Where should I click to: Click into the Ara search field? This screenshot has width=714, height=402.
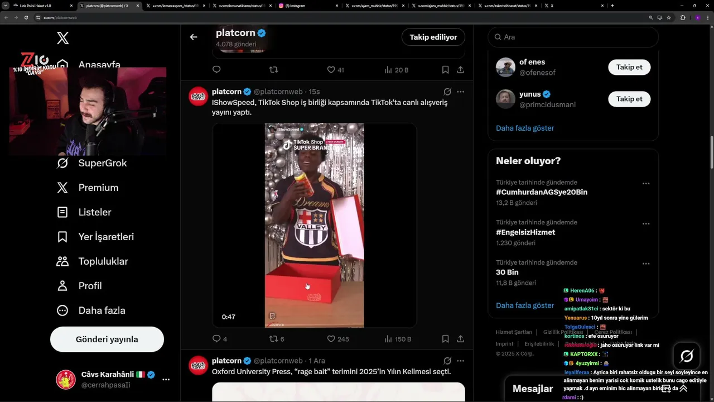[573, 37]
